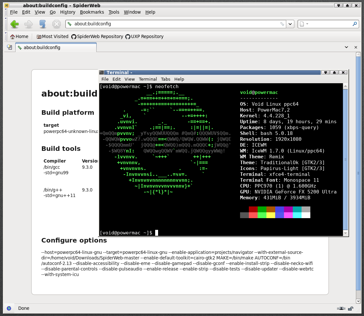Close the current browser tab
The width and height of the screenshot is (364, 316).
click(356, 47)
